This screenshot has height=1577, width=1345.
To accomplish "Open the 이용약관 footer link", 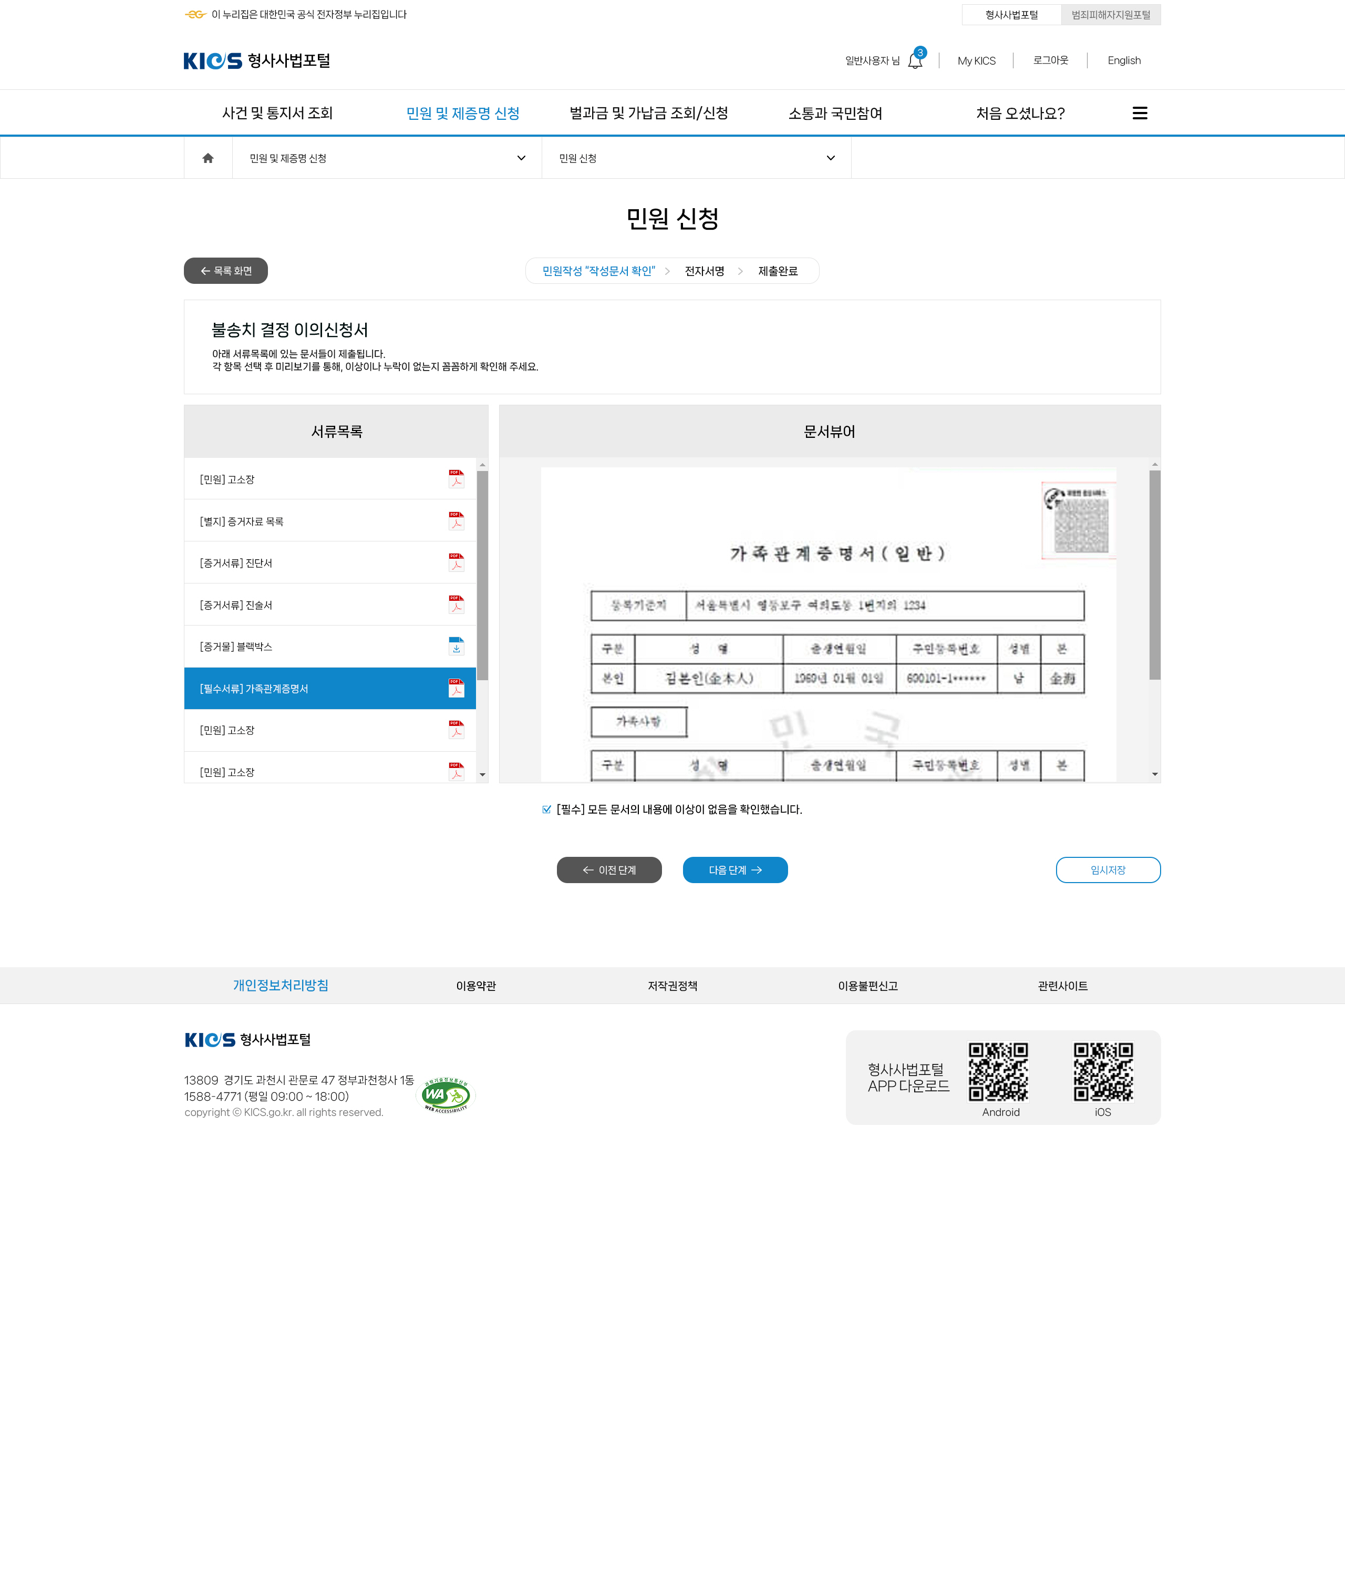I will click(476, 986).
